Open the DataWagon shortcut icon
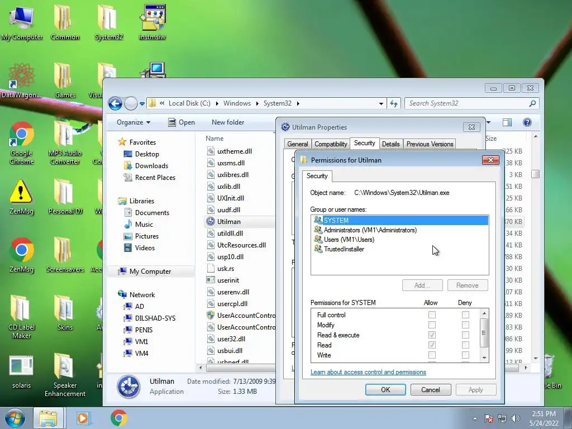This screenshot has width=572, height=429. [x=21, y=81]
